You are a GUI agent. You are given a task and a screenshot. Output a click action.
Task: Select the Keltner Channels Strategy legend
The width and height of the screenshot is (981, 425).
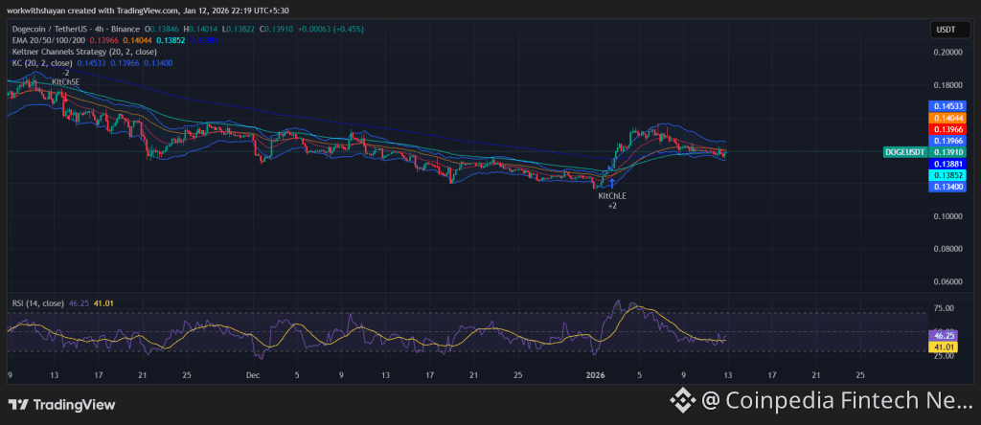(86, 52)
